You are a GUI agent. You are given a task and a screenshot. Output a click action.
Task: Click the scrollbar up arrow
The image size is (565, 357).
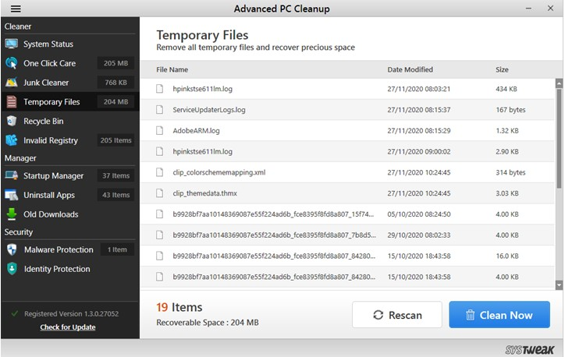(559, 83)
